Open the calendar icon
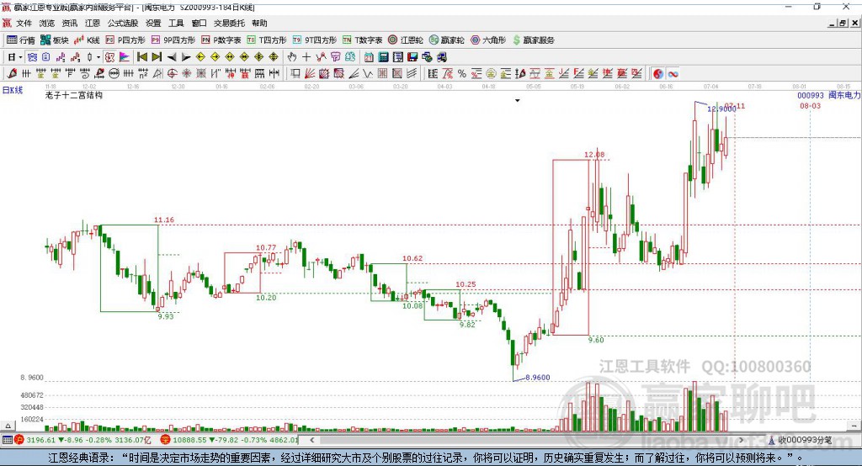This screenshot has height=466, width=862. tap(369, 57)
